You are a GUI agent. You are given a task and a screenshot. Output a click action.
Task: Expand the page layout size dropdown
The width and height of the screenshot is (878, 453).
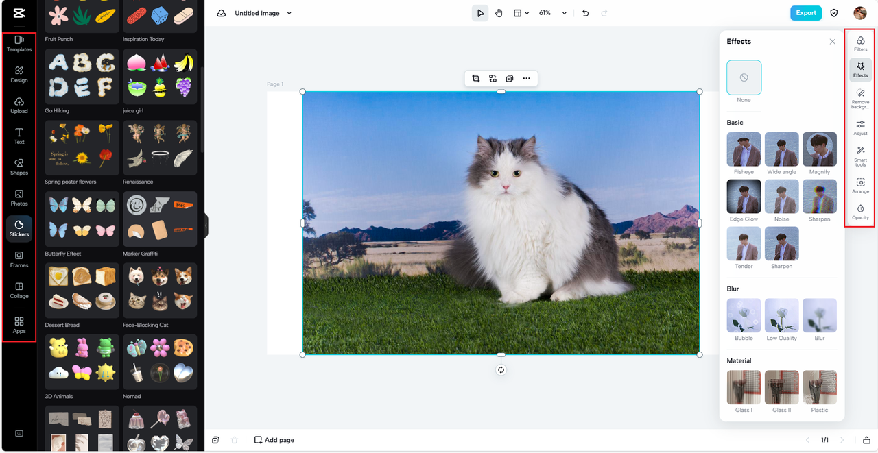(x=521, y=13)
